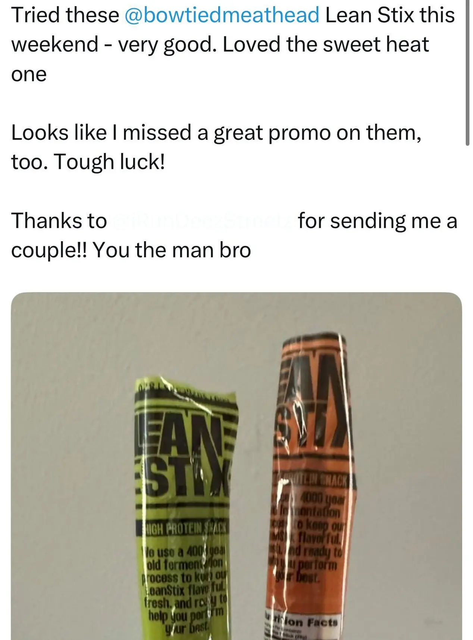The image size is (473, 640).
Task: Click the Nutrition Facts label on orange stick
Action: point(302,623)
